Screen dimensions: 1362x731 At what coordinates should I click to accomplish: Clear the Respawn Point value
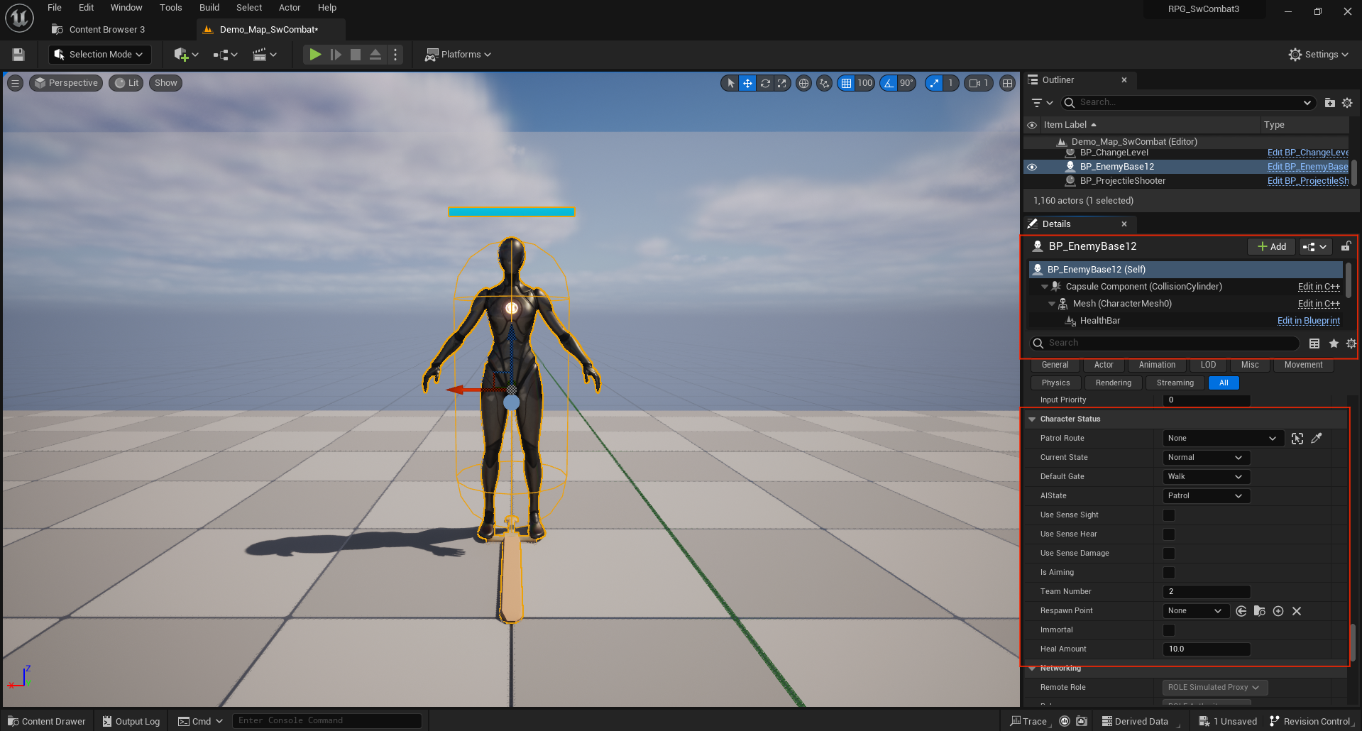point(1297,611)
